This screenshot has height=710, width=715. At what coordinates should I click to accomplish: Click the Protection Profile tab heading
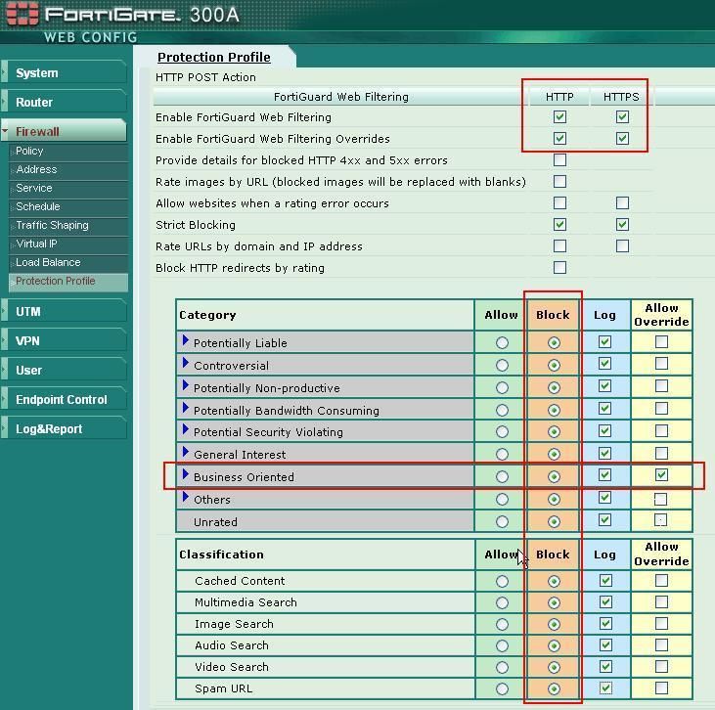[214, 57]
